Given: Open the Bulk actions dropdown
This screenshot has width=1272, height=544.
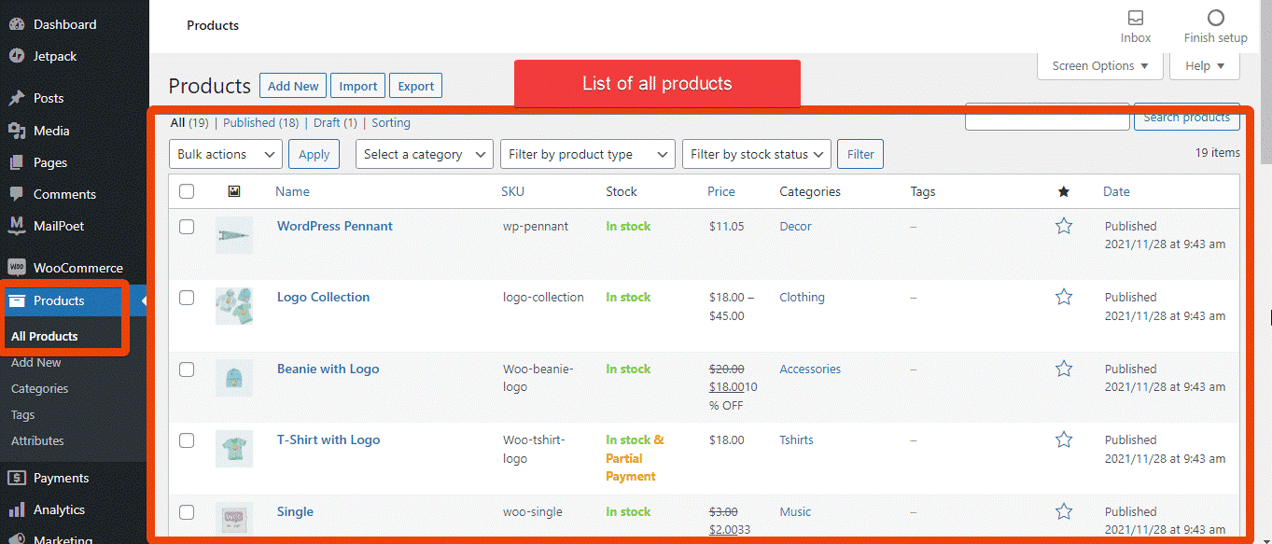Looking at the screenshot, I should [x=226, y=154].
